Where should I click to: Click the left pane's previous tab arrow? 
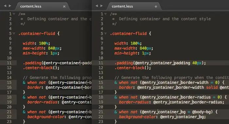[x=5, y=6]
